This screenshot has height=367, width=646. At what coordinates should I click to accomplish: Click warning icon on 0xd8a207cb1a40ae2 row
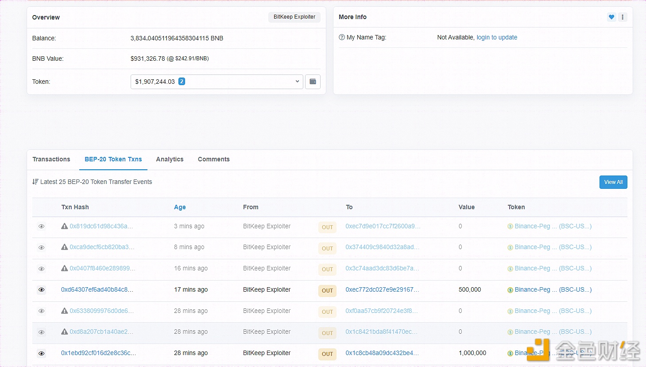click(65, 332)
